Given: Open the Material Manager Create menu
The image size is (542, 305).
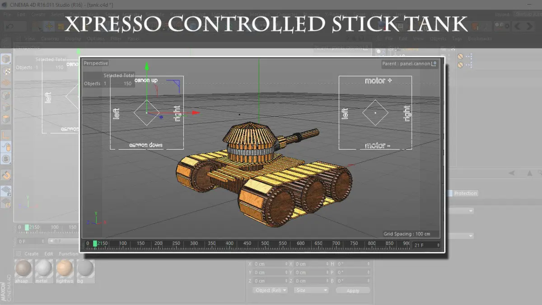Looking at the screenshot, I should pos(31,254).
